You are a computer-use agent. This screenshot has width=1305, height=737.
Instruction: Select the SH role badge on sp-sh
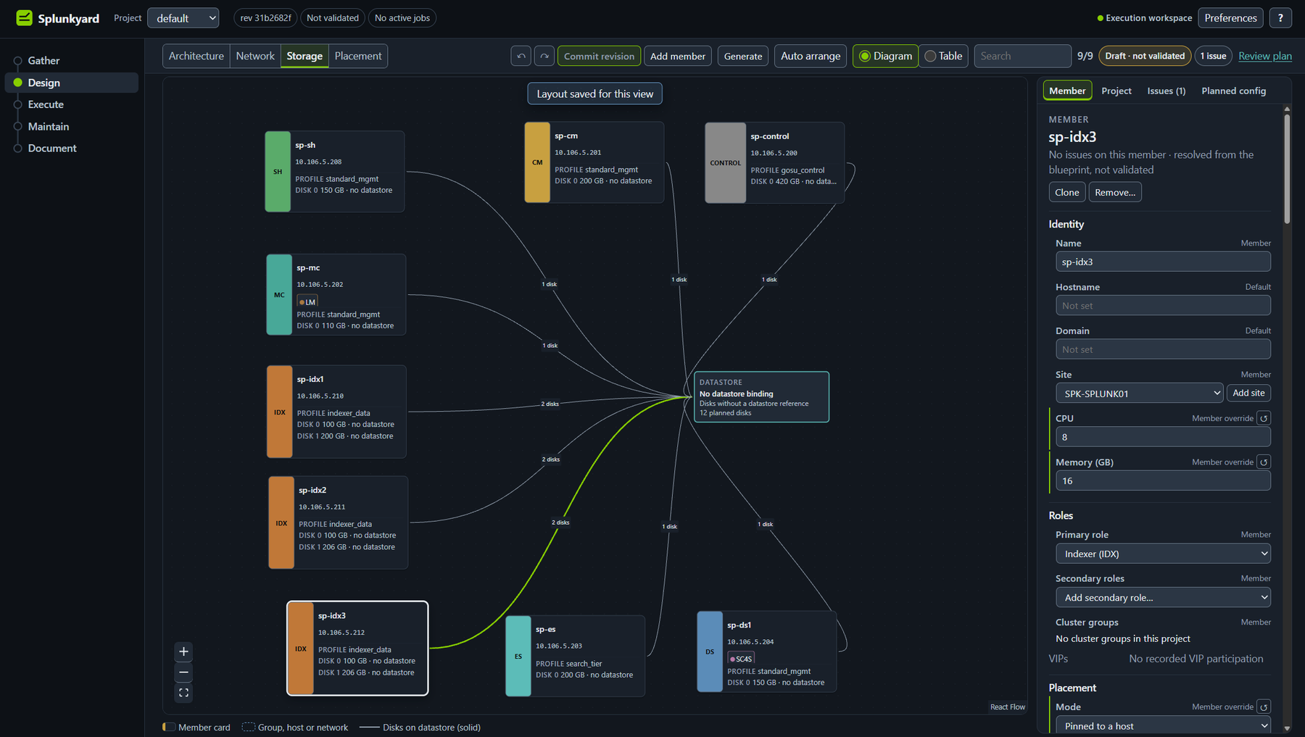278,172
